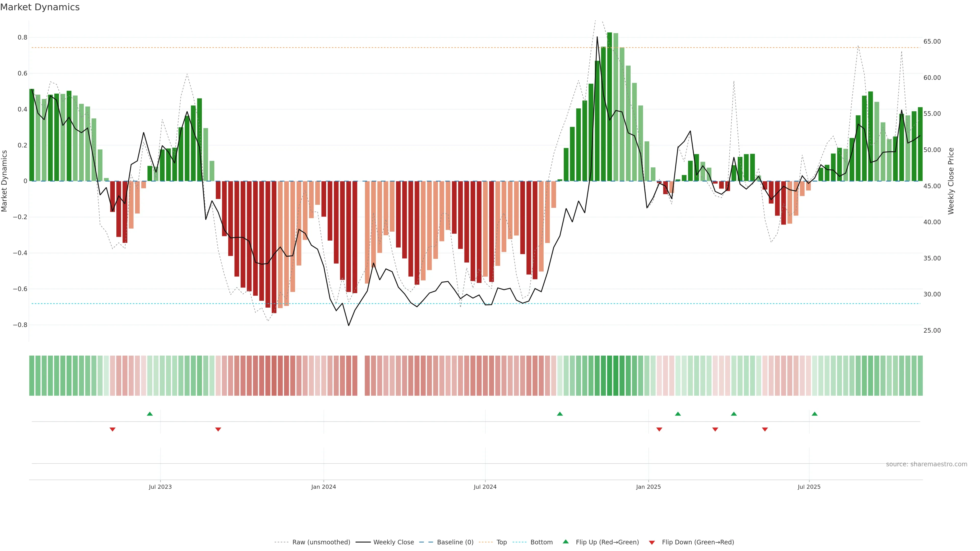Click the last green flip-up marker near July 2025
Image resolution: width=980 pixels, height=551 pixels.
coord(815,414)
